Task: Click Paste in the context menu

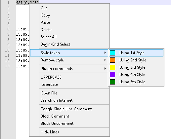Action: click(x=69, y=22)
